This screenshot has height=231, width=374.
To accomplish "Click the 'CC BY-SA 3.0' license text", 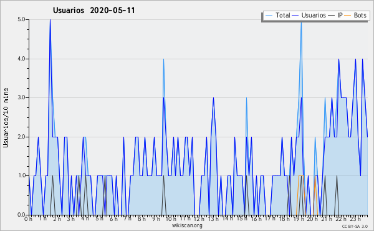I will click(355, 226).
